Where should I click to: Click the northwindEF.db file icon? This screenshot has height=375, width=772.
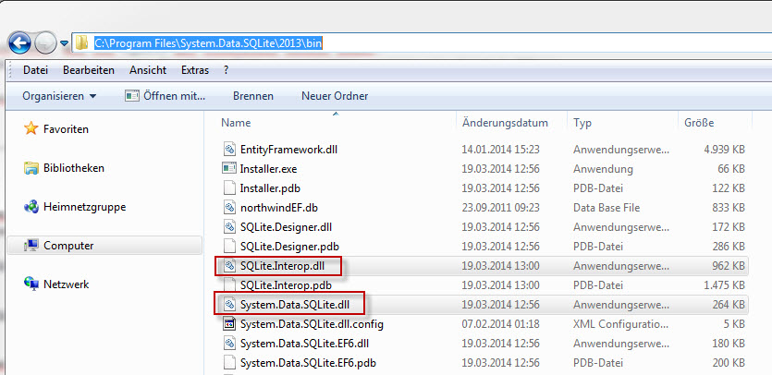229,207
